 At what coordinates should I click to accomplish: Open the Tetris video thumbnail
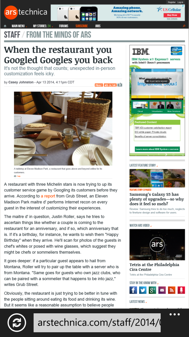click(x=157, y=245)
